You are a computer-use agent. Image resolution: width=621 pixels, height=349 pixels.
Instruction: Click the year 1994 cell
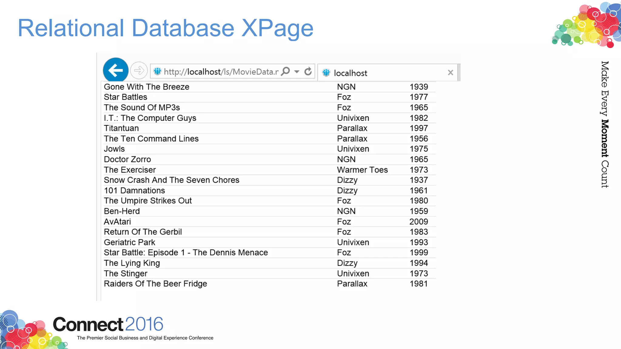tap(419, 263)
